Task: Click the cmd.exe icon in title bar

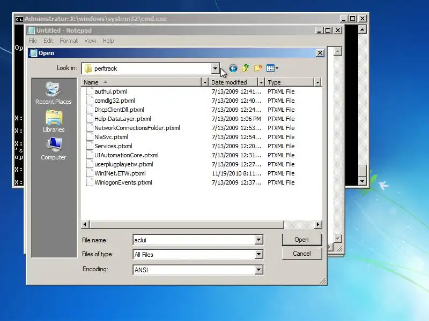Action: tap(19, 19)
